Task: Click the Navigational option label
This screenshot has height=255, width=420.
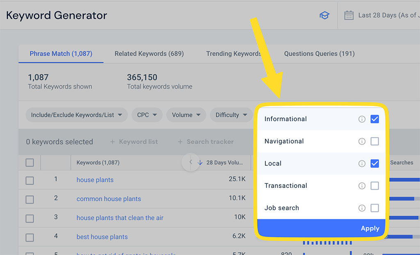Action: (x=284, y=141)
